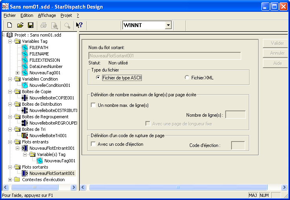Click the Open folder toolbar icon
This screenshot has width=290, height=200.
(x=20, y=25)
